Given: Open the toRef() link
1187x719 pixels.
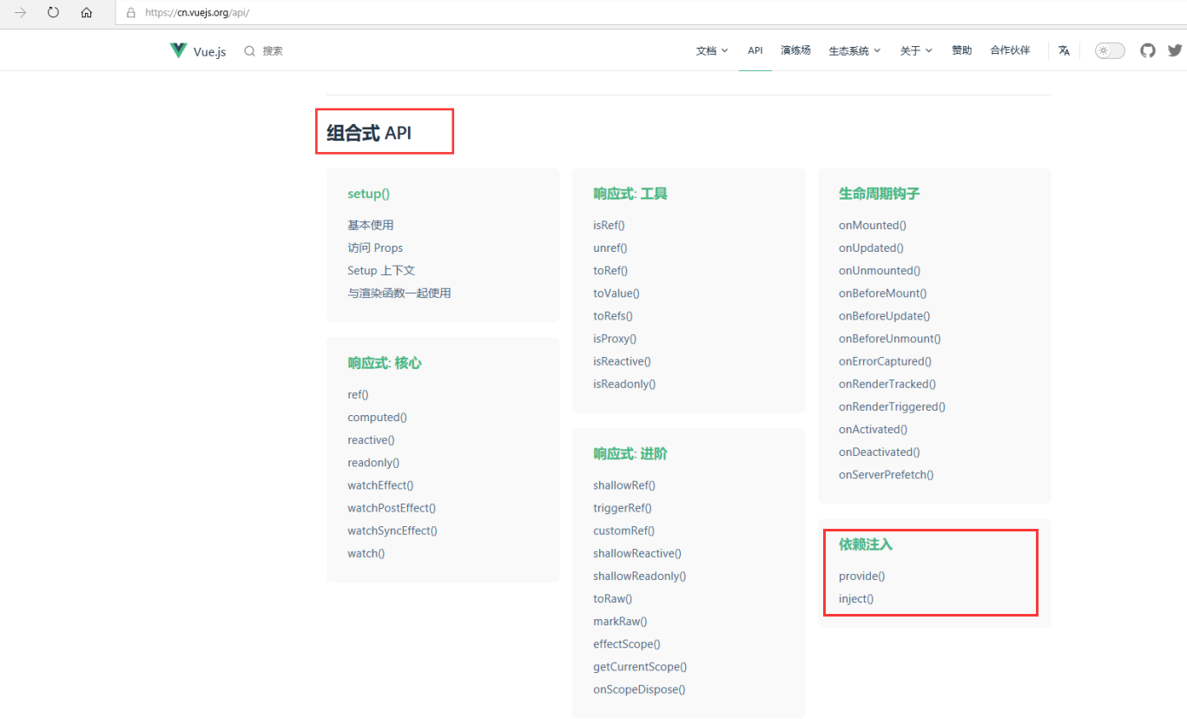Looking at the screenshot, I should pyautogui.click(x=610, y=270).
